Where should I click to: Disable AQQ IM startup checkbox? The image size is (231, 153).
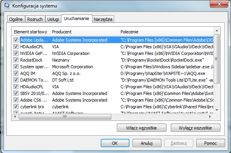pos(16,73)
